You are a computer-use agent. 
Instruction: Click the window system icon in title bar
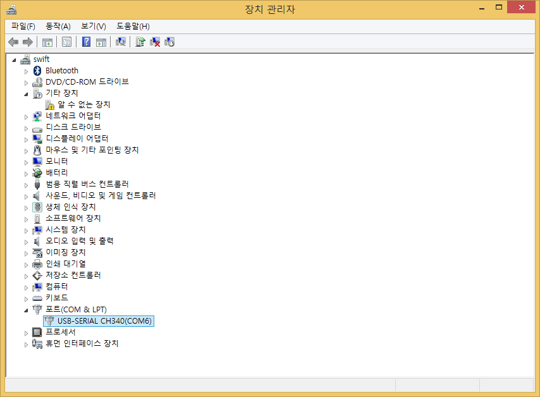click(11, 9)
